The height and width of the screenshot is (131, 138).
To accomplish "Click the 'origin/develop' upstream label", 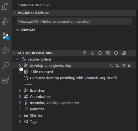I will point(60,66).
